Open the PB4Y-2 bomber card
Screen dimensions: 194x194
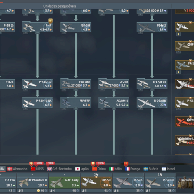click(152, 27)
